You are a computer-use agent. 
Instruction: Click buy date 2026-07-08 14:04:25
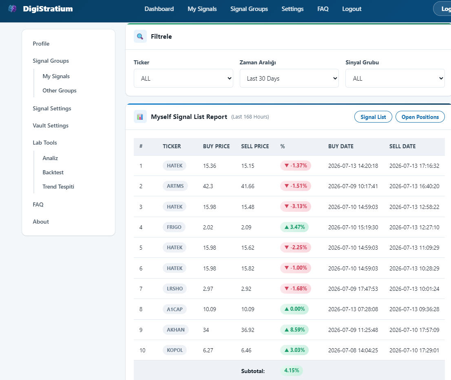353,350
